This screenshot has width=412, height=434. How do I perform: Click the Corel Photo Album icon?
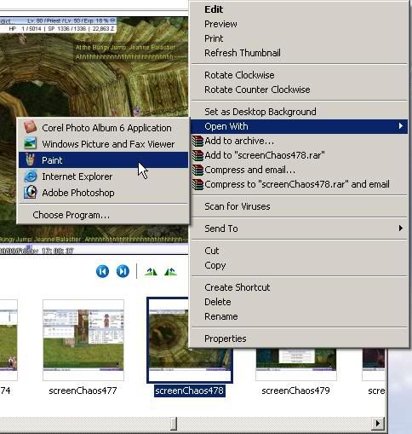[30, 127]
